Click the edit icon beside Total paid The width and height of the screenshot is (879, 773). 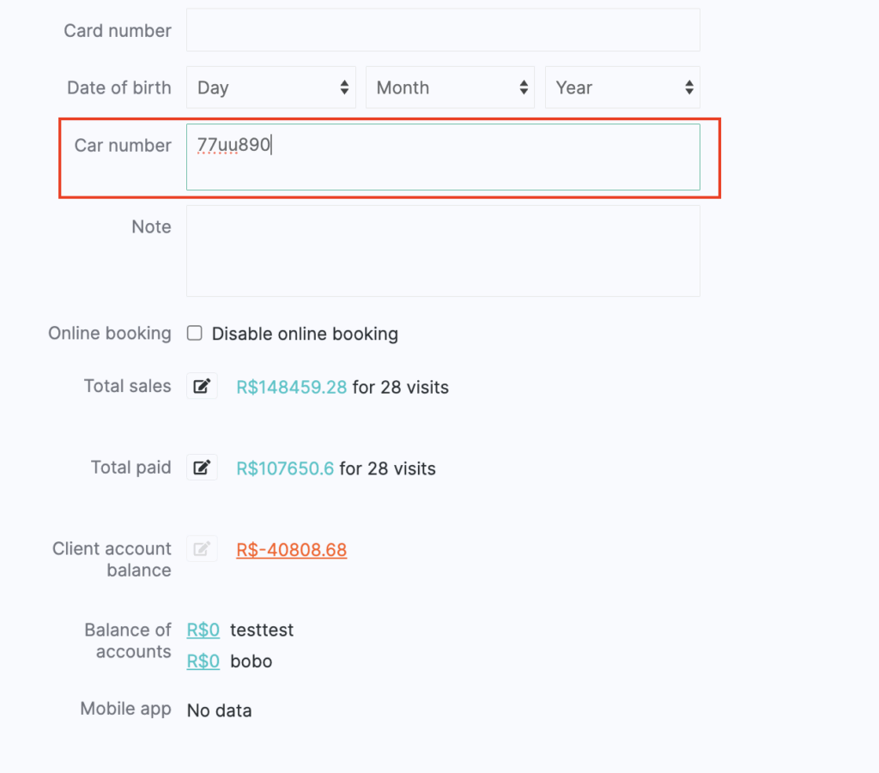202,468
